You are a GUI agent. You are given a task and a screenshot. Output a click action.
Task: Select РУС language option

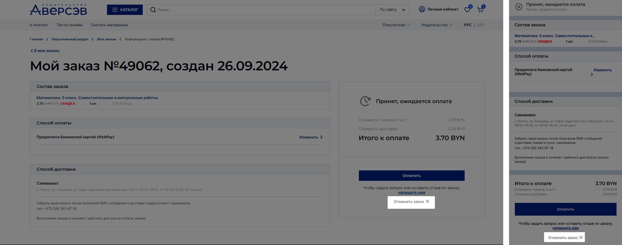coord(467,25)
